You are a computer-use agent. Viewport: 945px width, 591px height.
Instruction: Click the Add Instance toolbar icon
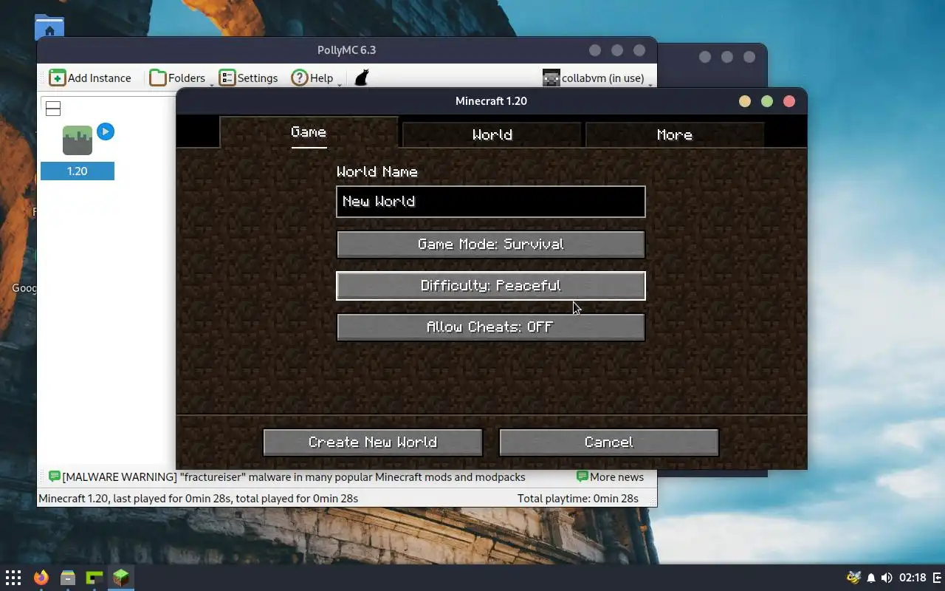(x=58, y=78)
